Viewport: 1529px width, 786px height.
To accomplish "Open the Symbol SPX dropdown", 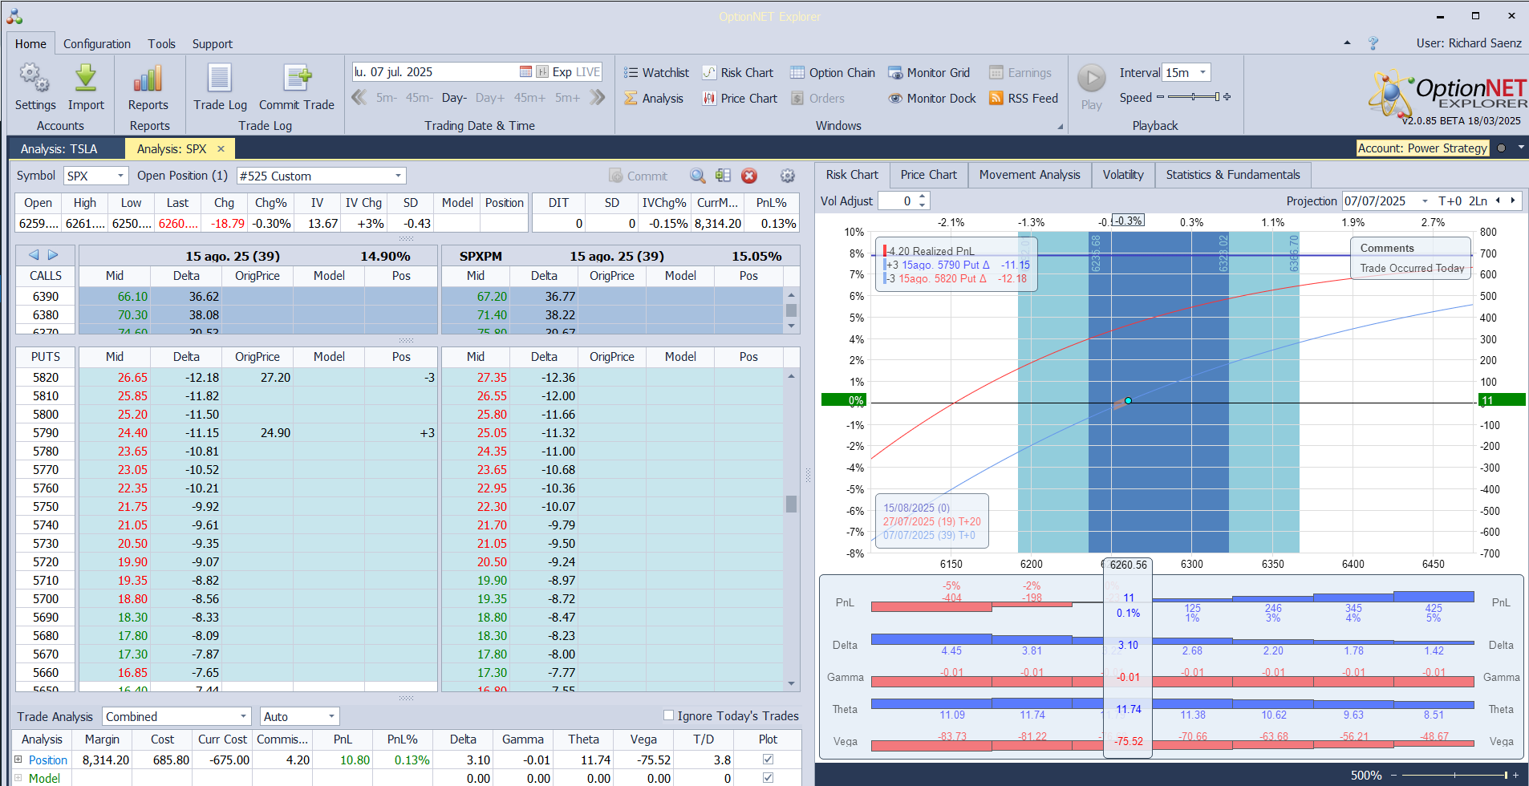I will 120,176.
